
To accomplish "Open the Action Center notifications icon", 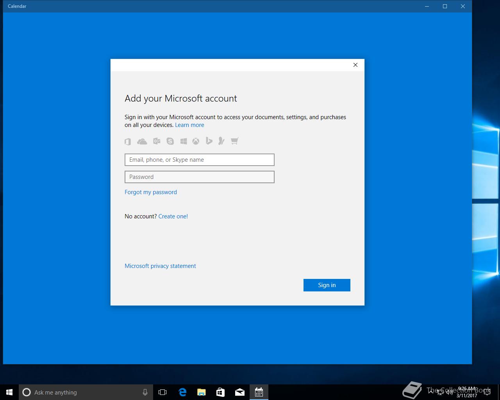I will coord(487,392).
